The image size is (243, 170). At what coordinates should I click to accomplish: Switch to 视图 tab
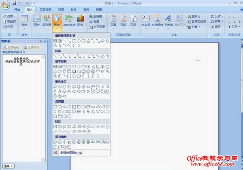99,10
